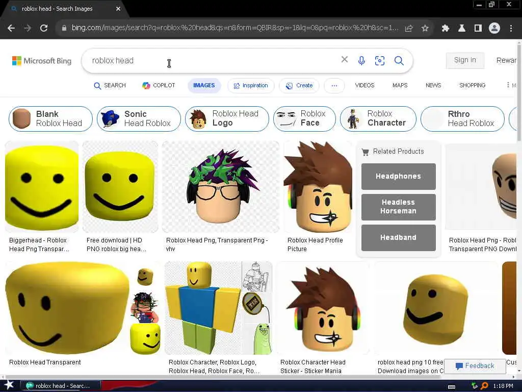Go to Microsoft Bing logo home
The image size is (522, 392).
(x=42, y=61)
